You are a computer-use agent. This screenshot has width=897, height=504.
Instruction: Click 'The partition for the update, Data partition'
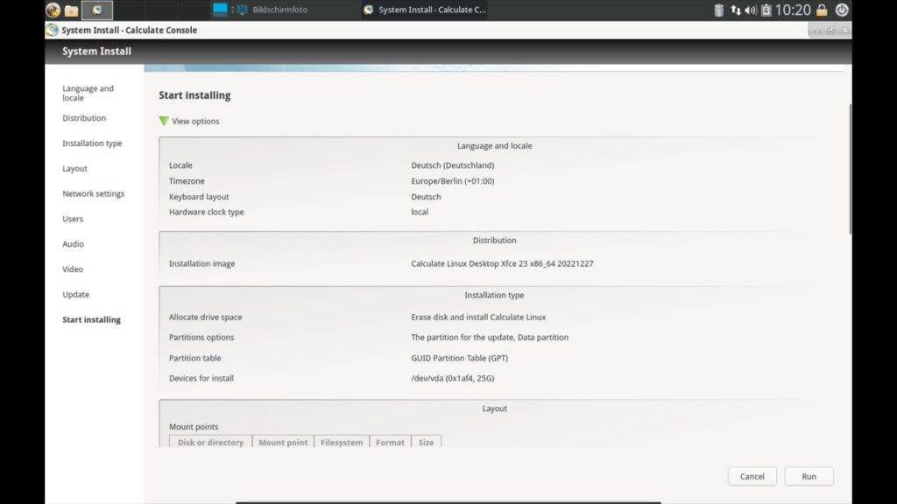click(490, 337)
